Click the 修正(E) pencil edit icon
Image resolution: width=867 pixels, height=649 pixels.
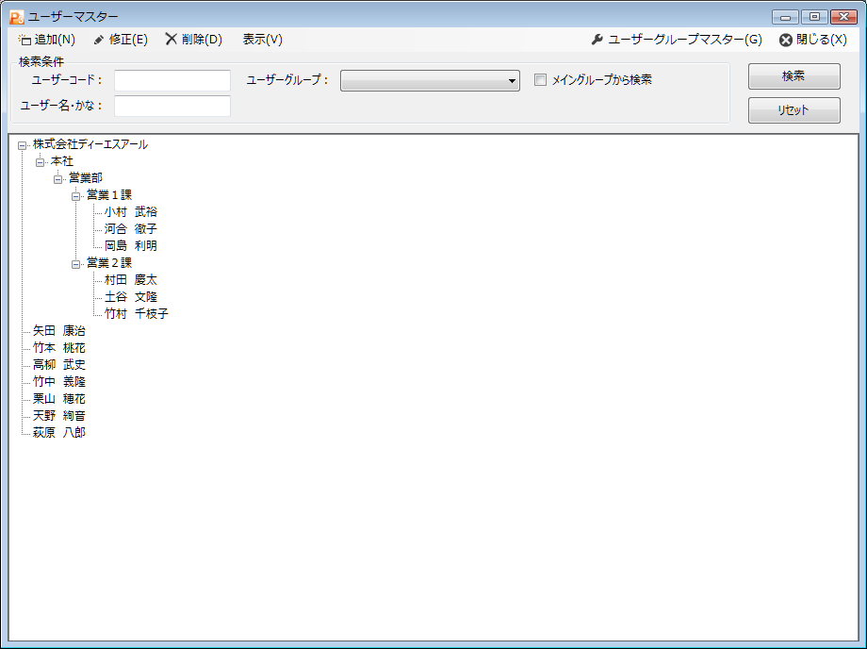tap(99, 40)
